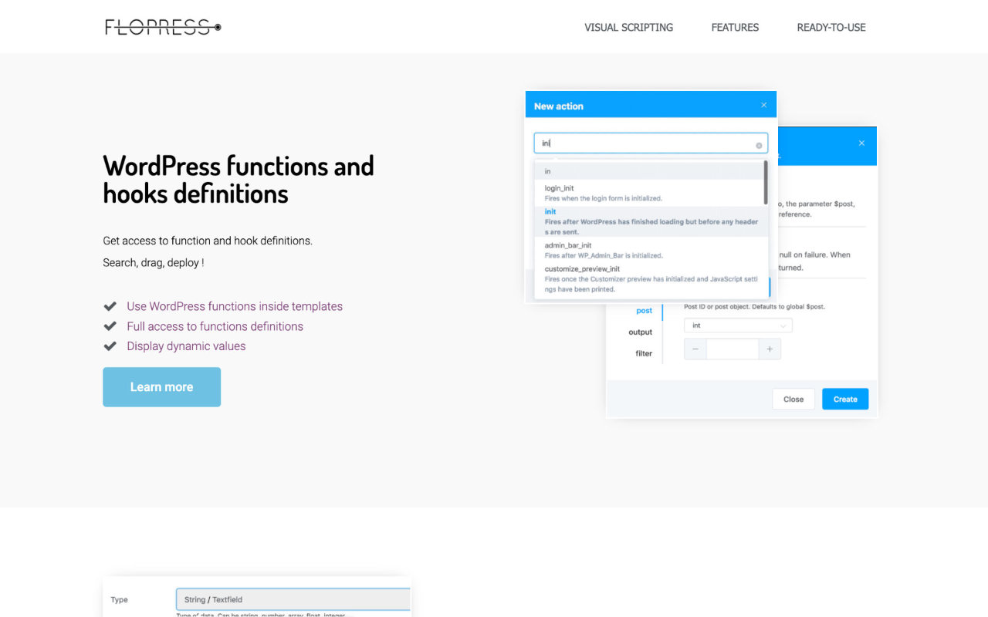The height and width of the screenshot is (617, 988).
Task: Open the "int" output type dropdown
Action: [737, 325]
